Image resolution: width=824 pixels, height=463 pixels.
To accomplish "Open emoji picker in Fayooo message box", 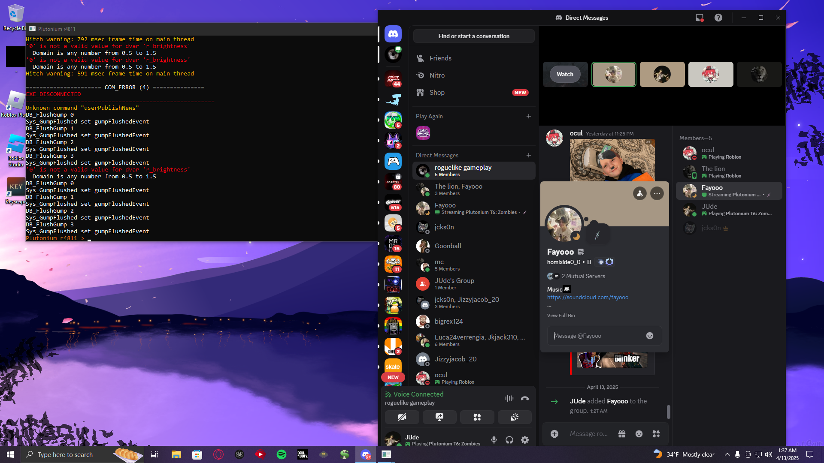I will pos(650,336).
